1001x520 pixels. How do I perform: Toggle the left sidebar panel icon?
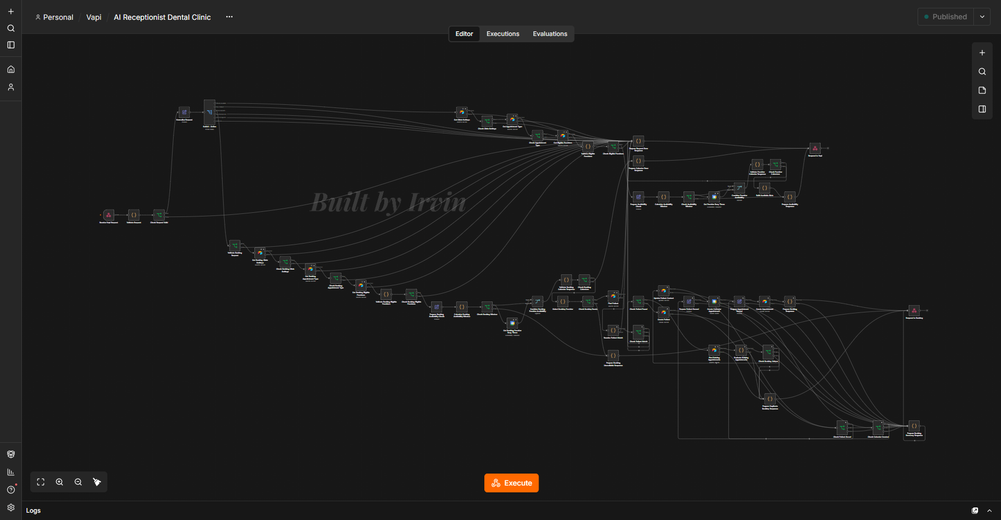point(11,45)
